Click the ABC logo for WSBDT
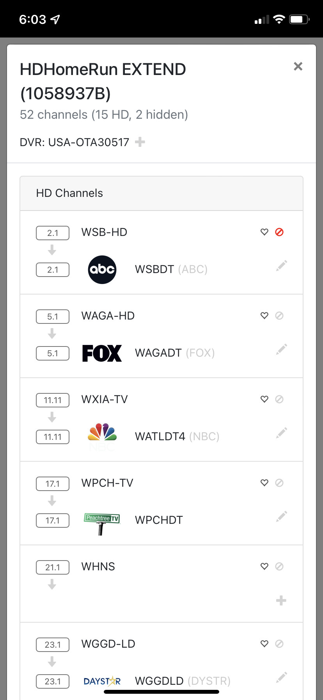 coord(102,270)
